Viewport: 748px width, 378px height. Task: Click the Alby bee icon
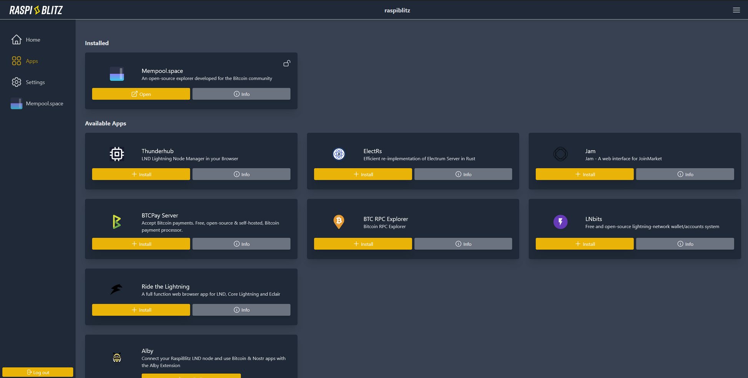[117, 358]
